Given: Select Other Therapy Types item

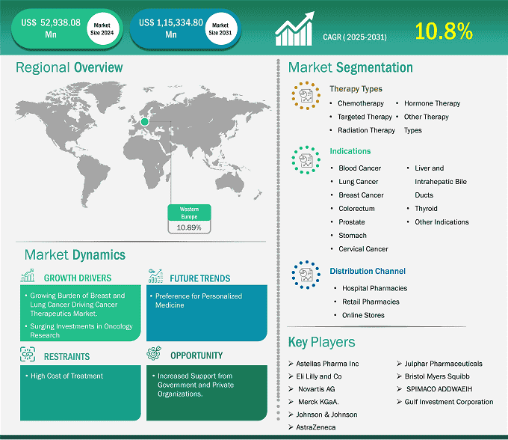Looking at the screenshot, I should tap(427, 123).
